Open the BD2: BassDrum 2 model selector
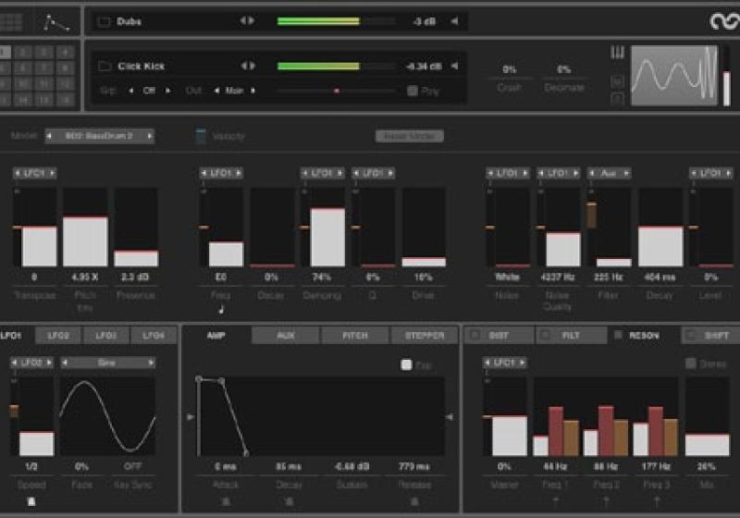Screen dimensions: 740x518 [x=100, y=136]
